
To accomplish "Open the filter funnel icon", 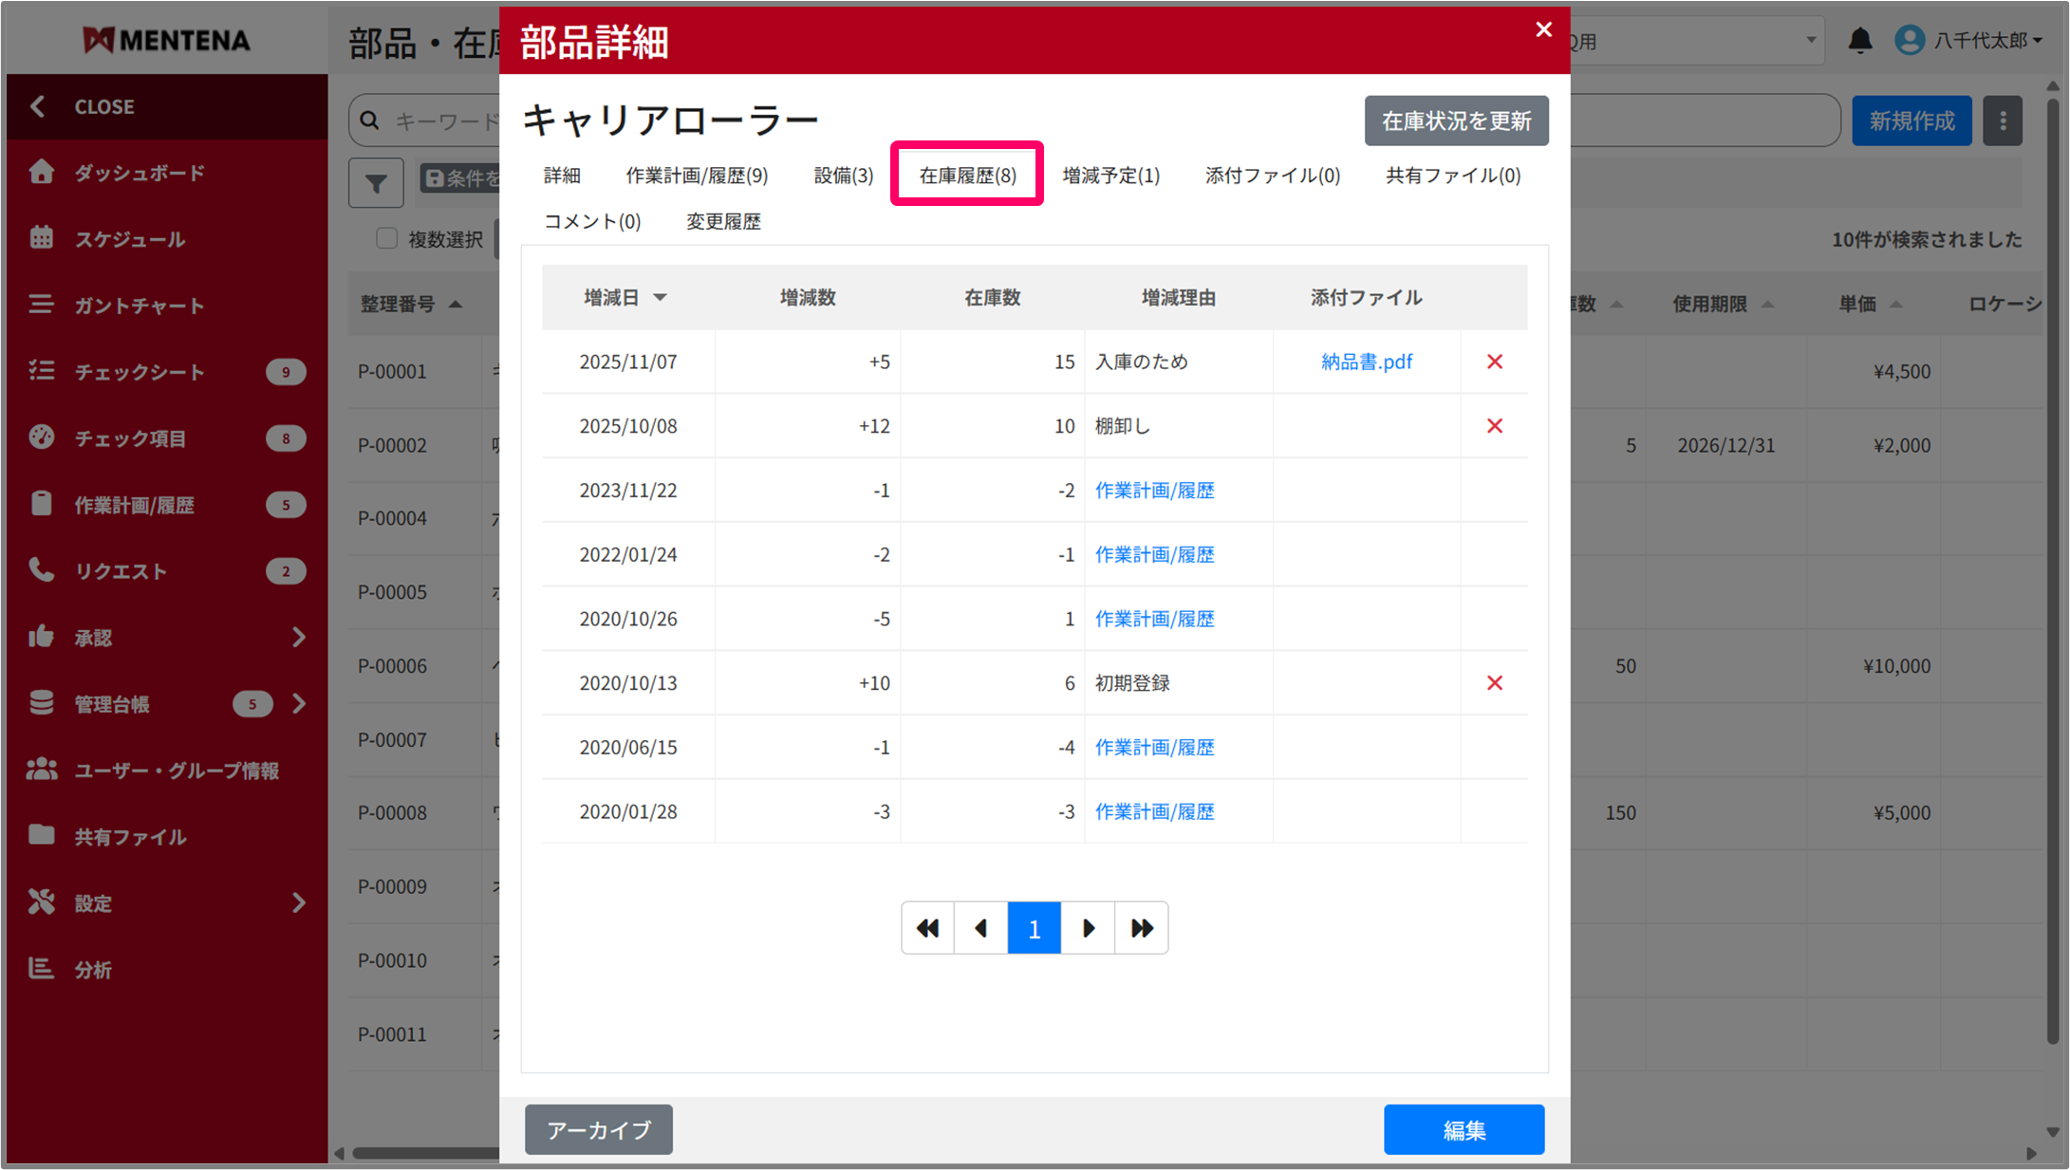I will 376,181.
